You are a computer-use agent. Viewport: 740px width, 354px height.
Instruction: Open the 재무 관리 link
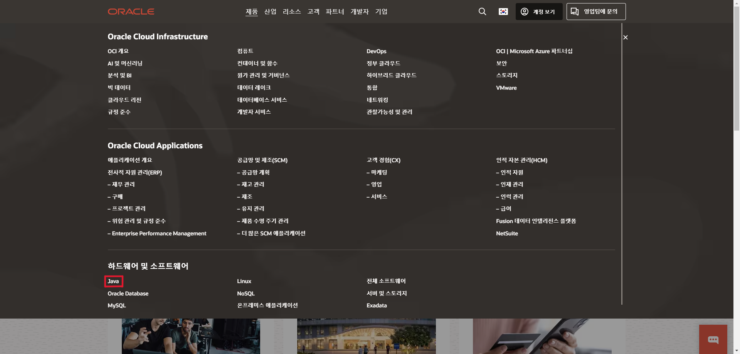(x=121, y=185)
